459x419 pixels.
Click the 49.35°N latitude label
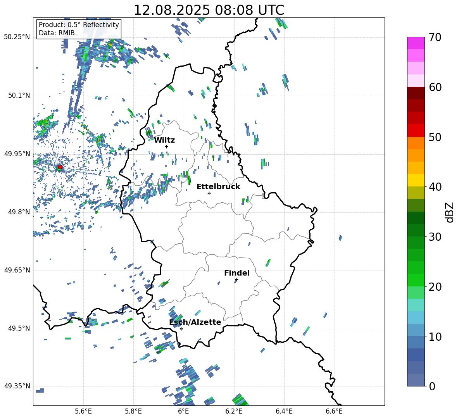(x=17, y=386)
